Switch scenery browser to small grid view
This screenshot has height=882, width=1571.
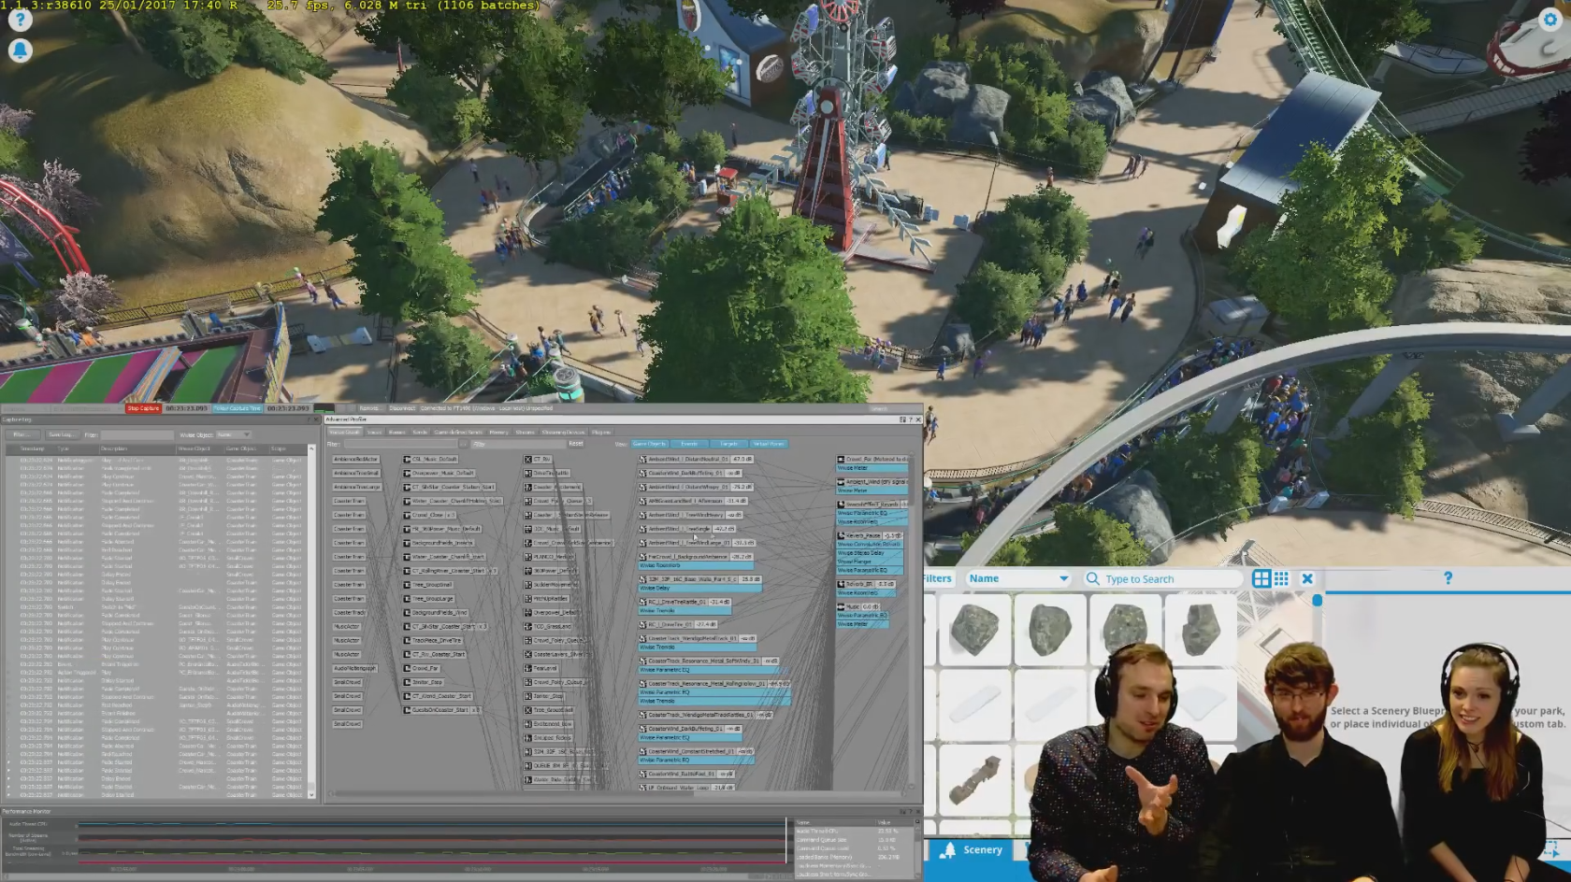(1281, 578)
